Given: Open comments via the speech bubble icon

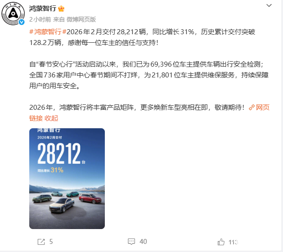Looking at the screenshot, I should [131, 242].
